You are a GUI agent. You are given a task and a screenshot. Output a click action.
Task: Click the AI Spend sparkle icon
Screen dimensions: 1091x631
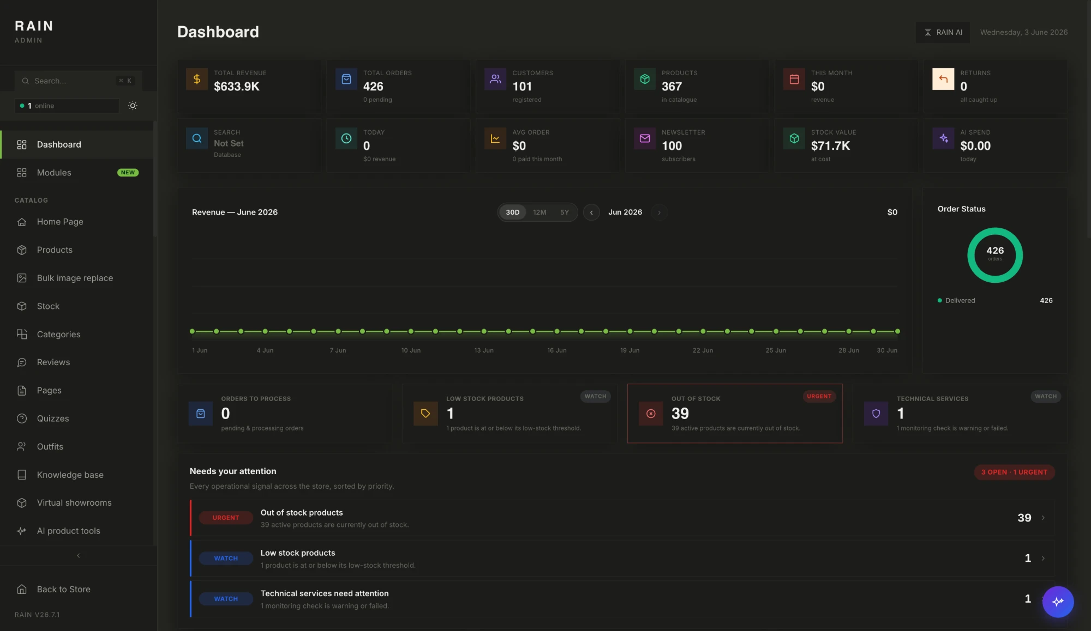point(943,139)
